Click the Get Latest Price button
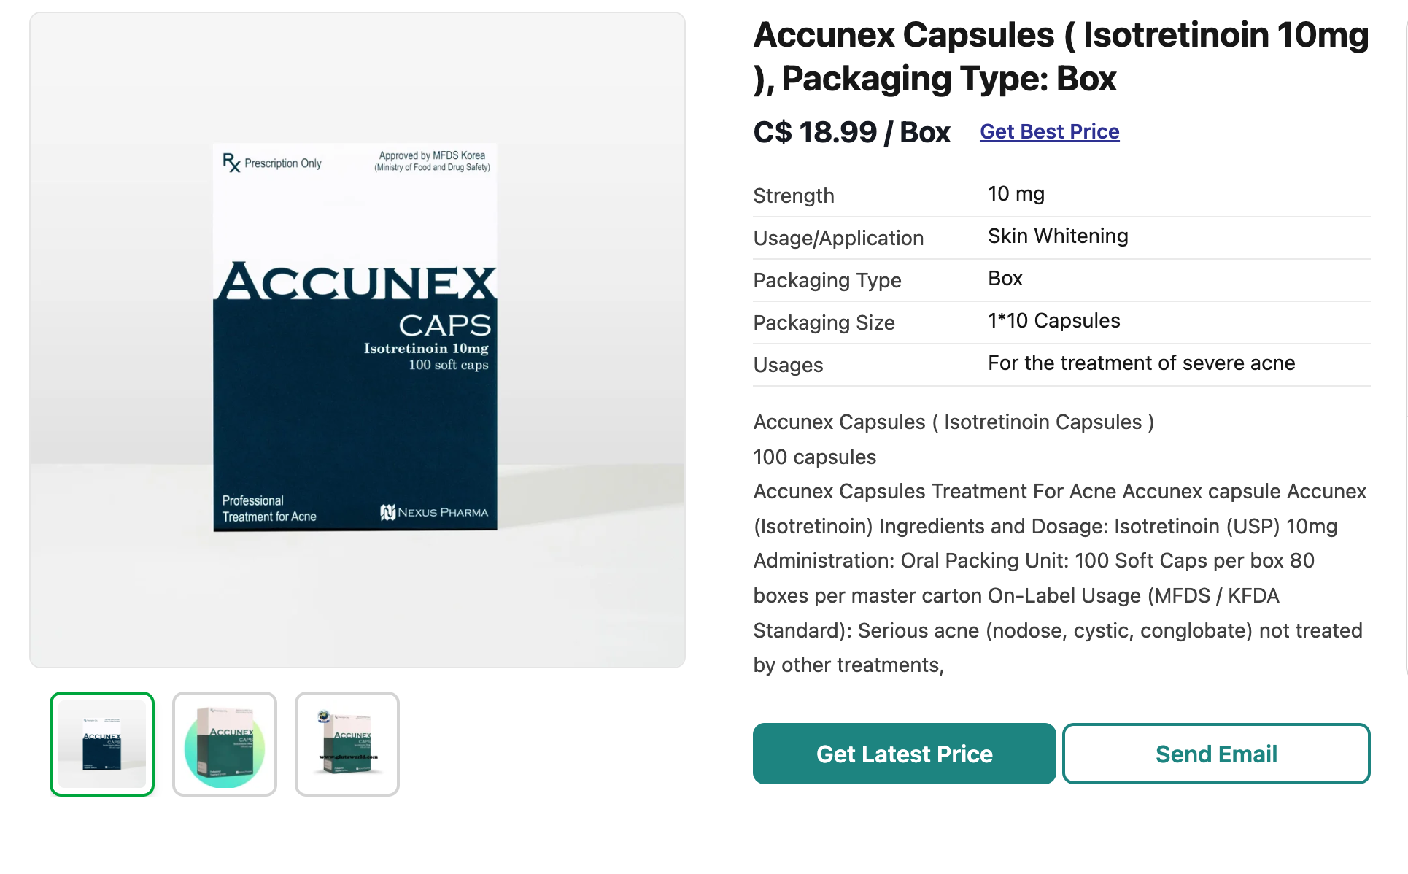This screenshot has width=1408, height=874. tap(904, 754)
